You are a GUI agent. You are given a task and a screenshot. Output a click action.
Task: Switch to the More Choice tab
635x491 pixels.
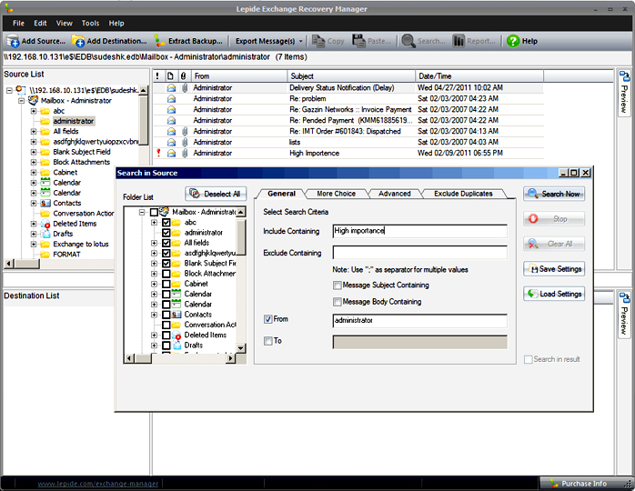(x=336, y=194)
